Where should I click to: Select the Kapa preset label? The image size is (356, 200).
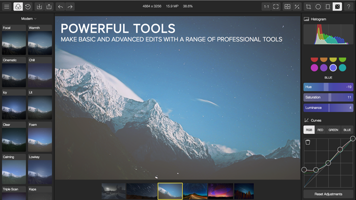tap(32, 189)
